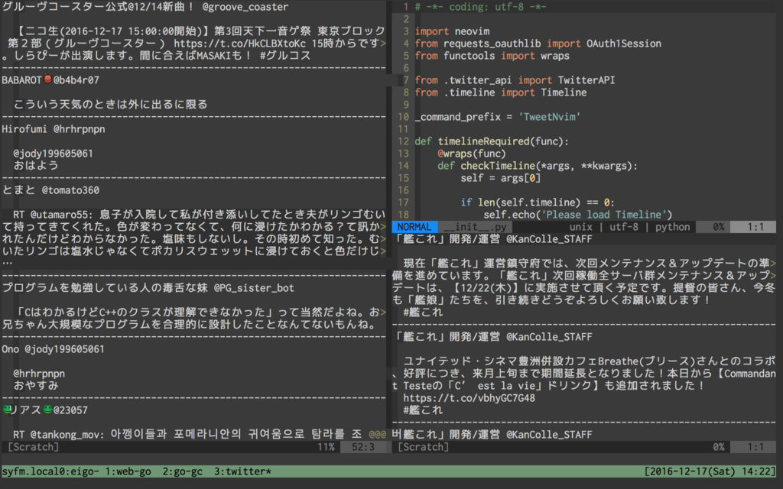Click the #グルコス hashtag
The height and width of the screenshot is (489, 783).
point(285,55)
